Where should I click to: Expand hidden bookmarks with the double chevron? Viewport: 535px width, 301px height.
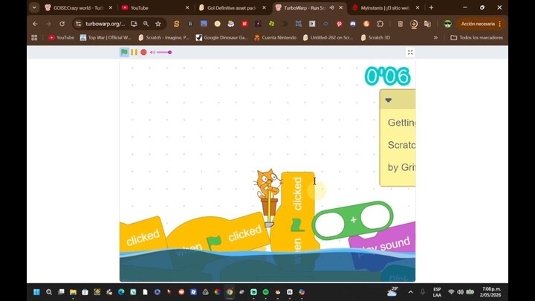[x=435, y=38]
